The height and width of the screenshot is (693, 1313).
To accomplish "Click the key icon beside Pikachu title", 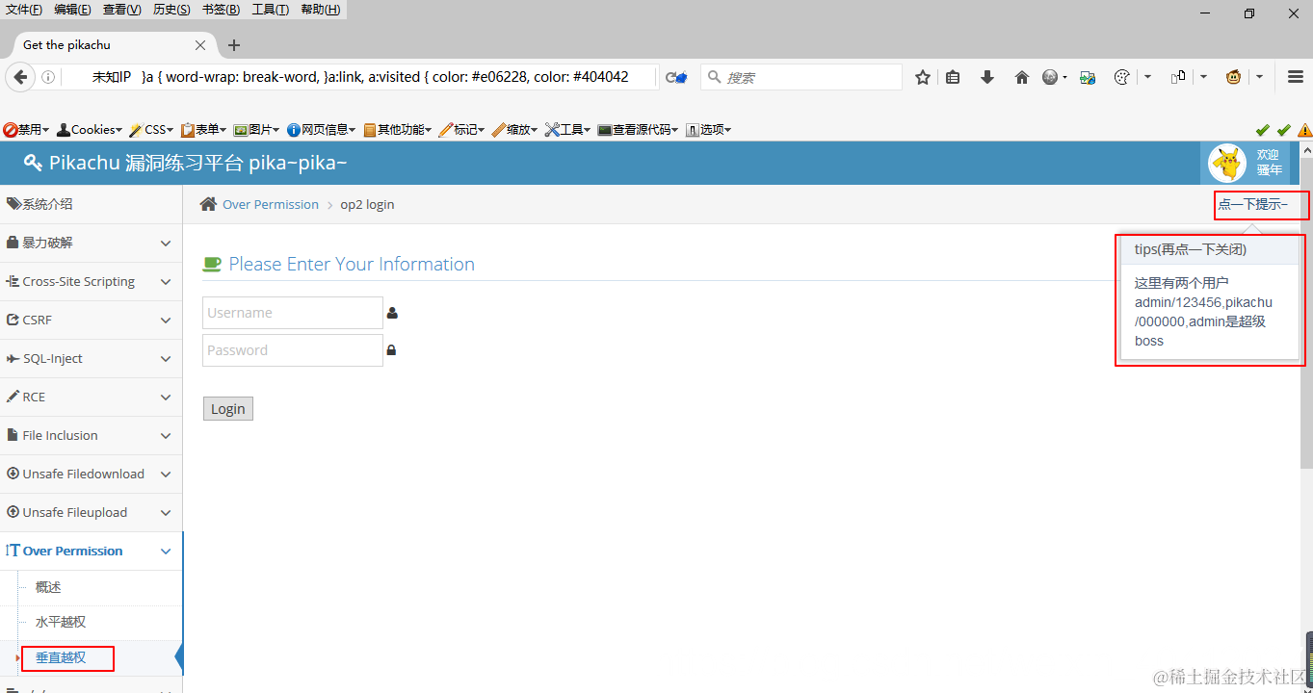I will pyautogui.click(x=33, y=163).
